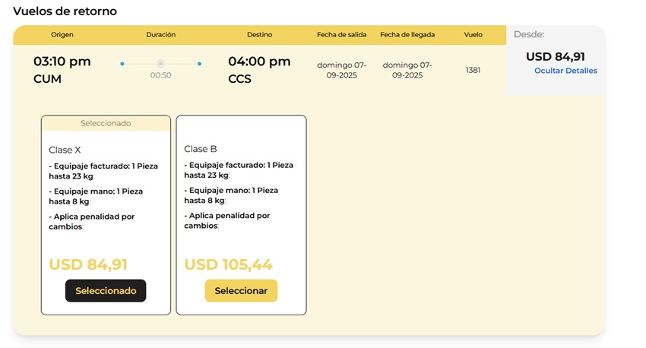Click the Fecha de salida column header
Image resolution: width=646 pixels, height=348 pixels.
pos(341,35)
